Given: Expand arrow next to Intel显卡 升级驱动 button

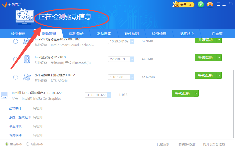Looking at the screenshot, I should tap(196, 94).
